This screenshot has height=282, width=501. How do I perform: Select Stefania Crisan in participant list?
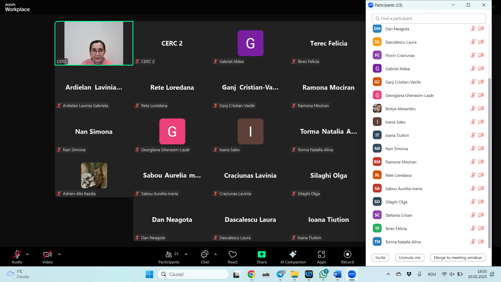coord(399,215)
